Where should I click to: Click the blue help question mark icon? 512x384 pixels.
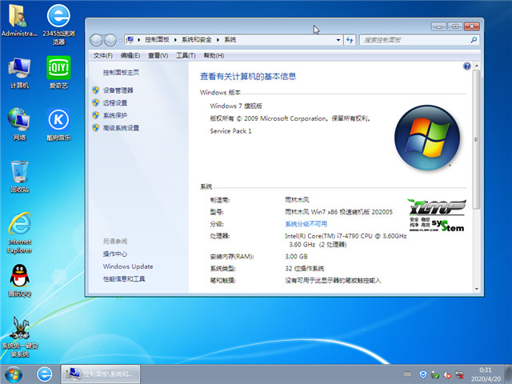click(x=466, y=66)
